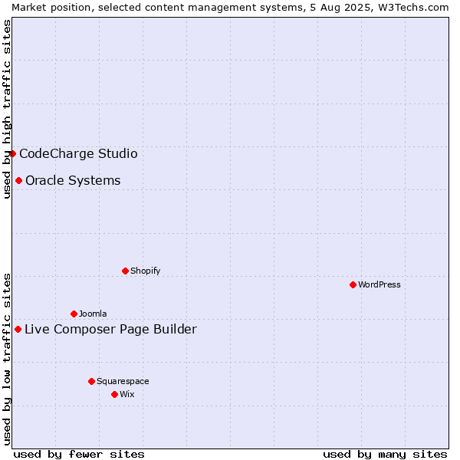Click the 'WordPress' label text
The width and height of the screenshot is (460, 460).
tap(379, 284)
